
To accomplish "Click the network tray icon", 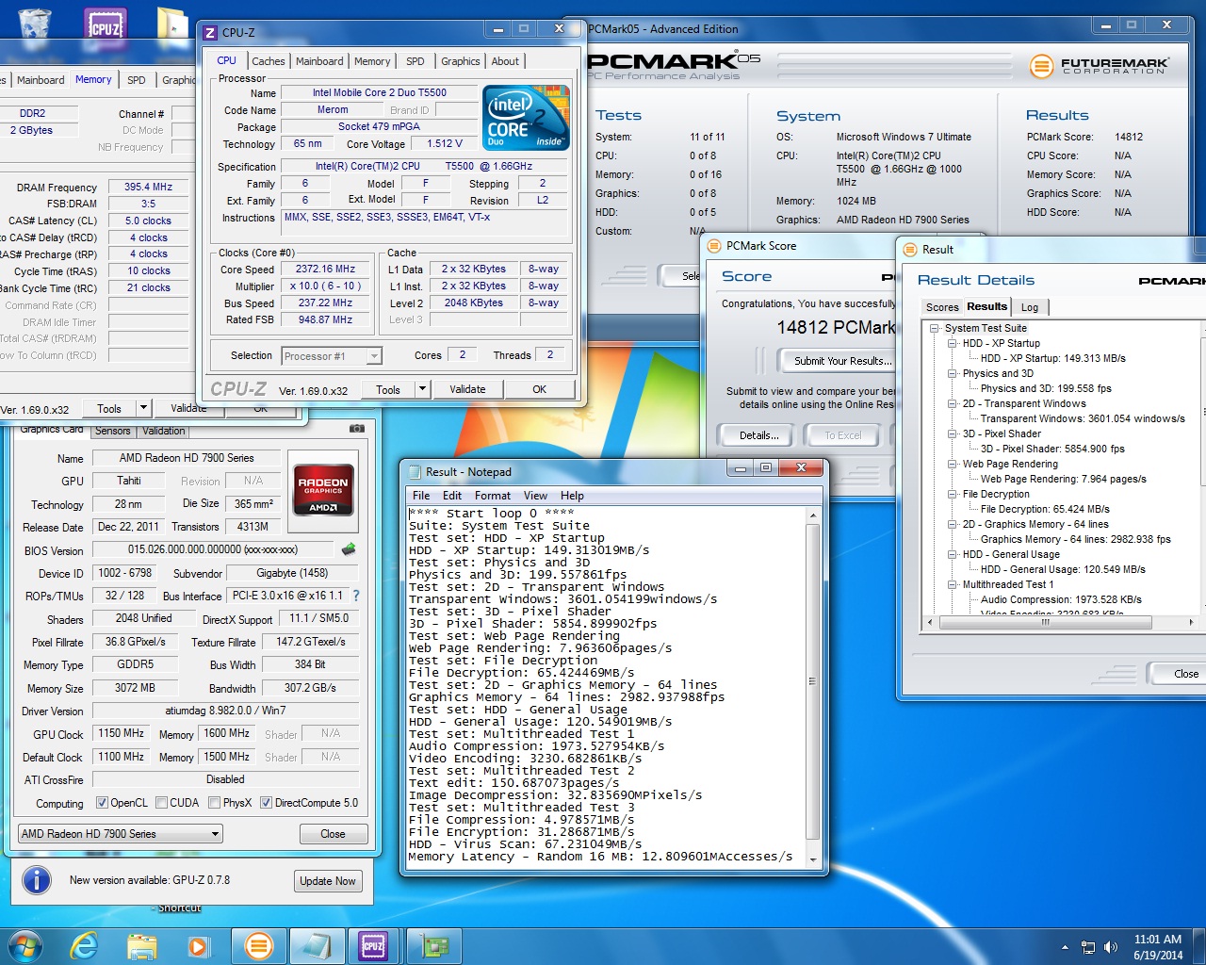I will coord(1088,947).
